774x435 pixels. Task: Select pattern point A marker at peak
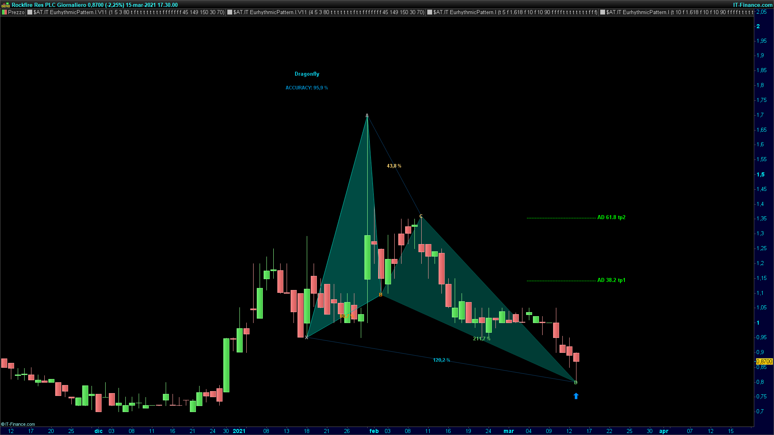point(367,116)
